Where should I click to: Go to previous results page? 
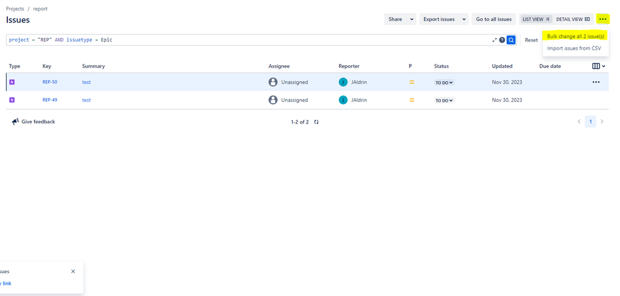coord(579,122)
